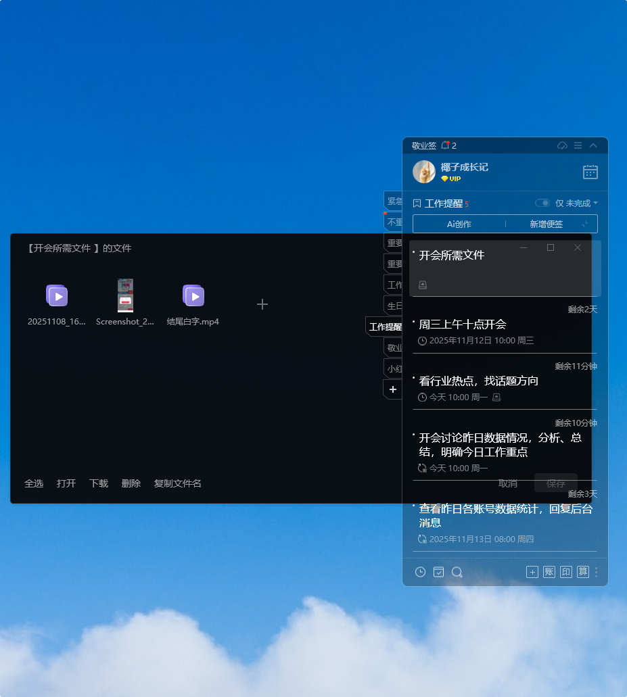Click the cloud sync icon in the title bar
The image size is (627, 697).
click(562, 145)
